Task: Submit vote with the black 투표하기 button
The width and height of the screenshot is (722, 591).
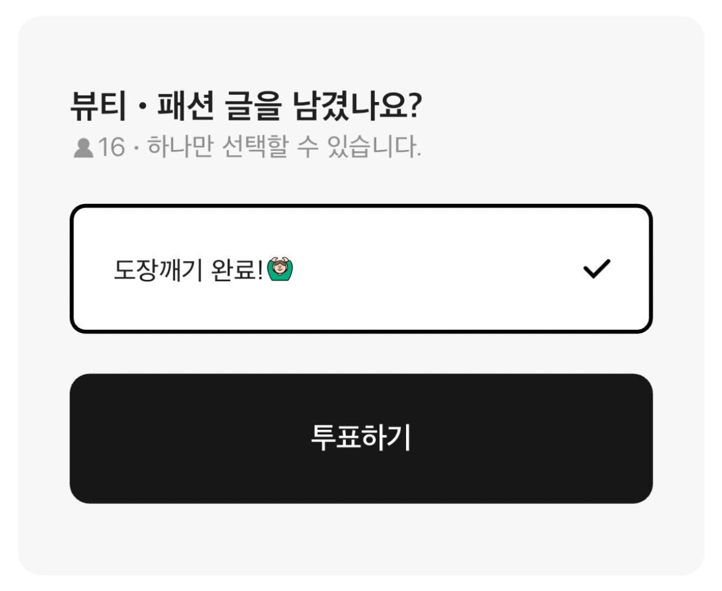Action: (x=361, y=438)
